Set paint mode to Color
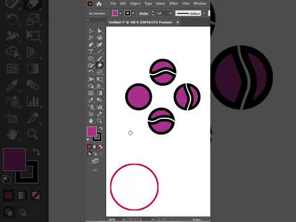The width and height of the screenshot is (296, 222). [x=89, y=147]
